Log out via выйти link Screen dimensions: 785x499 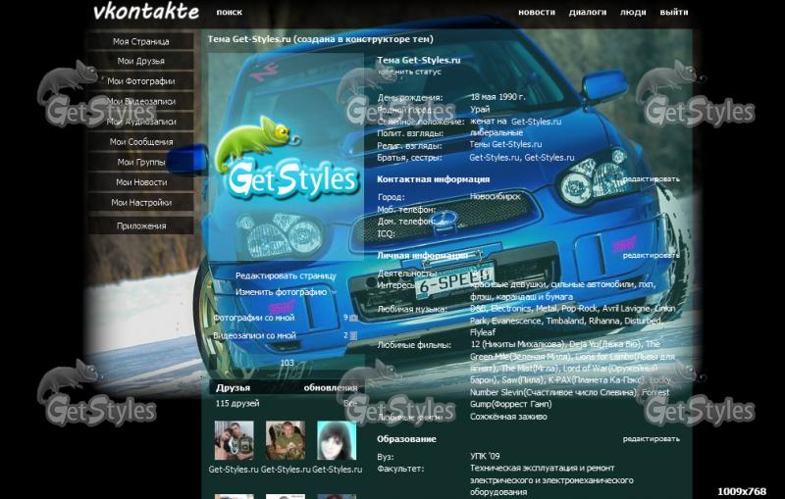click(x=674, y=12)
